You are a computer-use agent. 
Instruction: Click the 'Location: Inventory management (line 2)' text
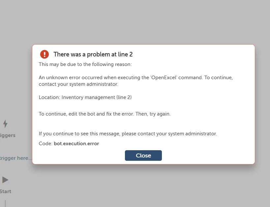coord(85,97)
